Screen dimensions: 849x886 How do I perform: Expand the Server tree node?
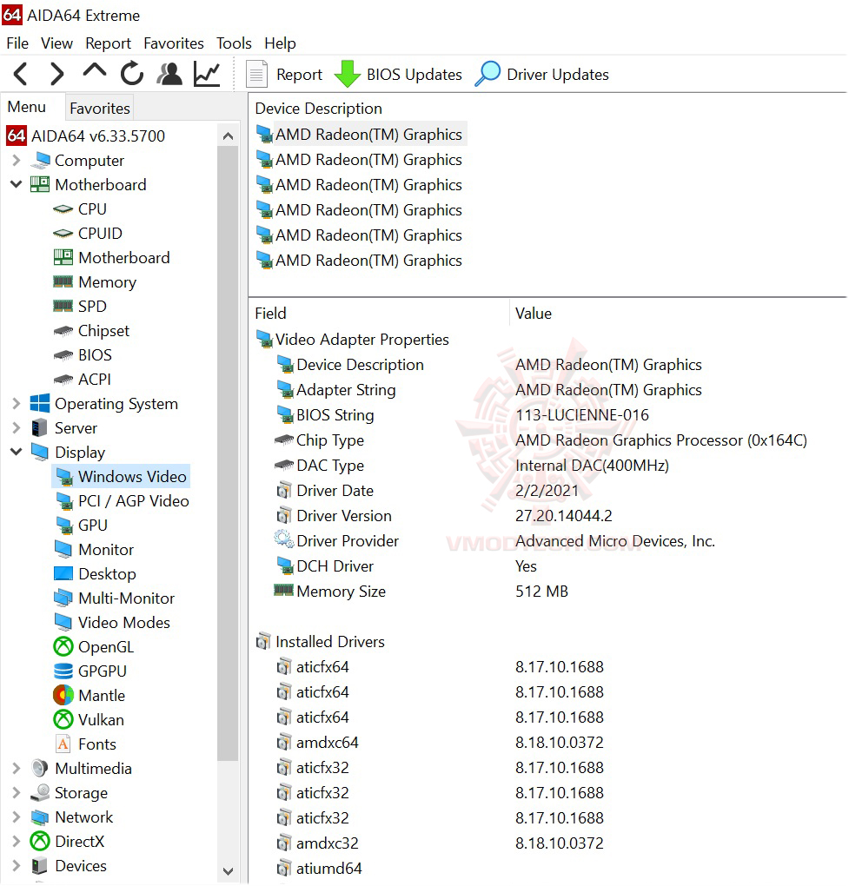click(17, 427)
